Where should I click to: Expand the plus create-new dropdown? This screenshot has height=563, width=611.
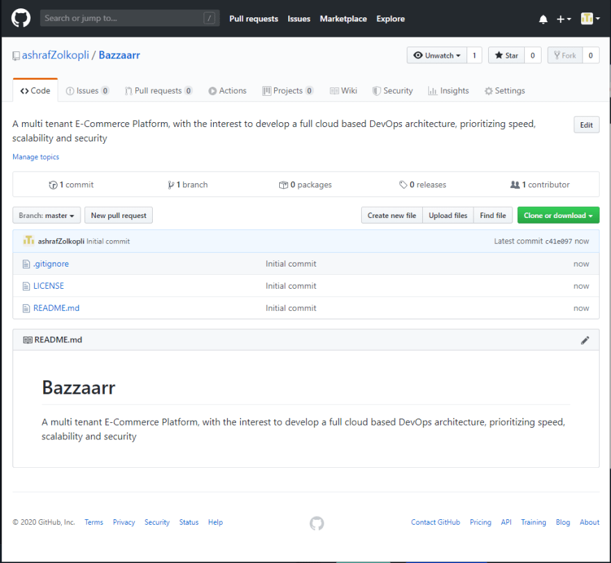point(564,19)
